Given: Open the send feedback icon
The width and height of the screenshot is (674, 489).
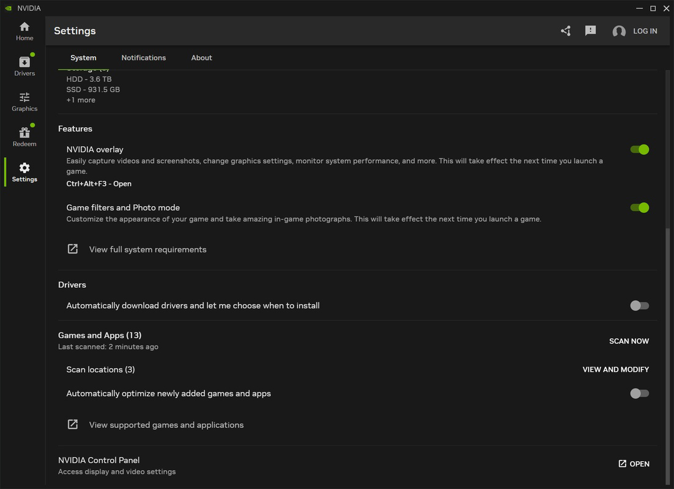Looking at the screenshot, I should [x=590, y=31].
